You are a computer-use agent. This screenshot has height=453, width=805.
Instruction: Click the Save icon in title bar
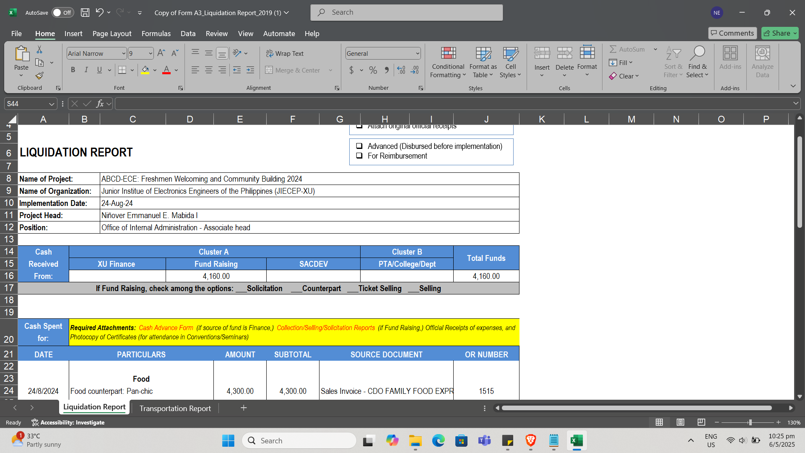(x=85, y=13)
